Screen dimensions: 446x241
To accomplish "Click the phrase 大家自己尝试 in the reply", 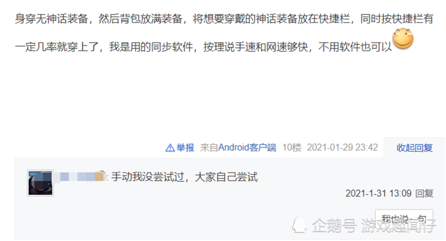I will [x=226, y=177].
